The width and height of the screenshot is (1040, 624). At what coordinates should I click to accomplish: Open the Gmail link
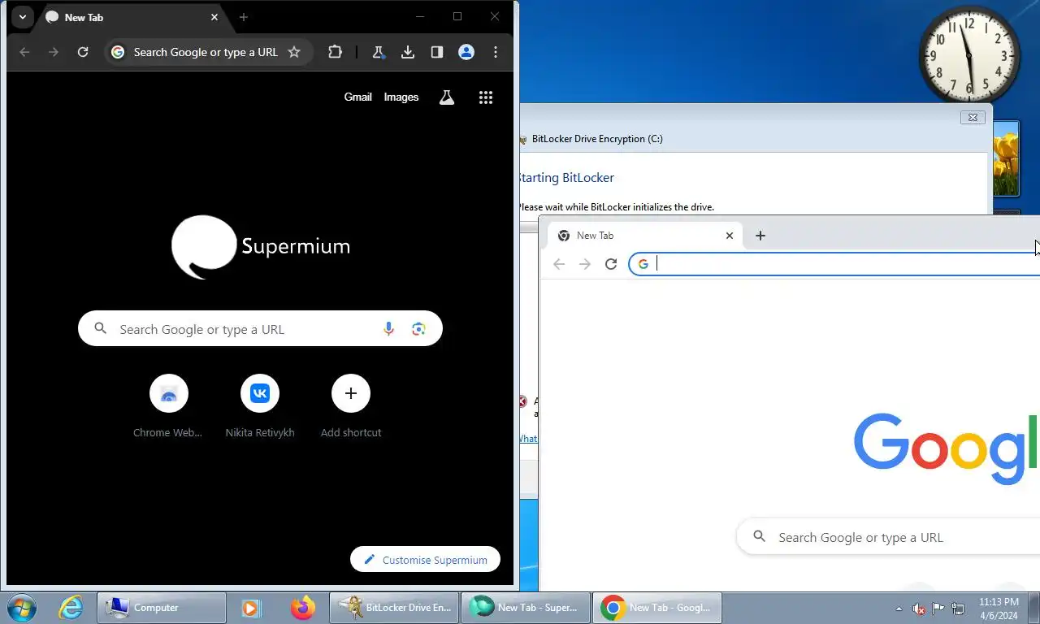(357, 97)
